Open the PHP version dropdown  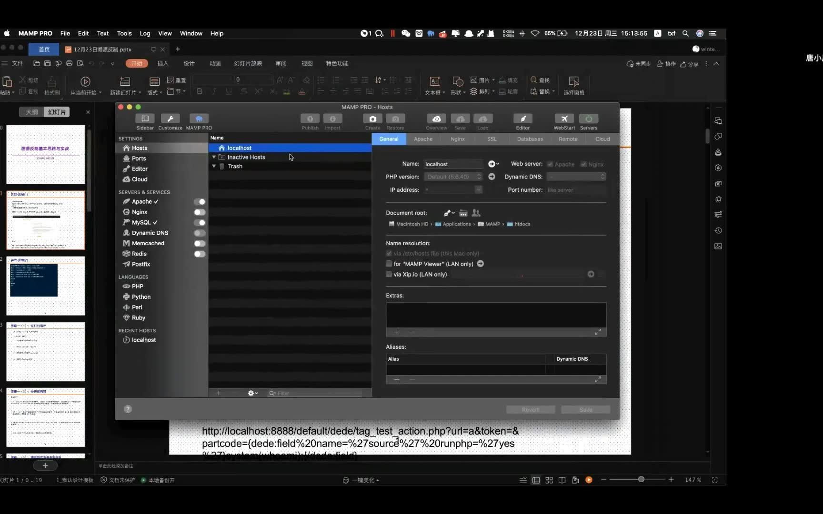coord(453,177)
